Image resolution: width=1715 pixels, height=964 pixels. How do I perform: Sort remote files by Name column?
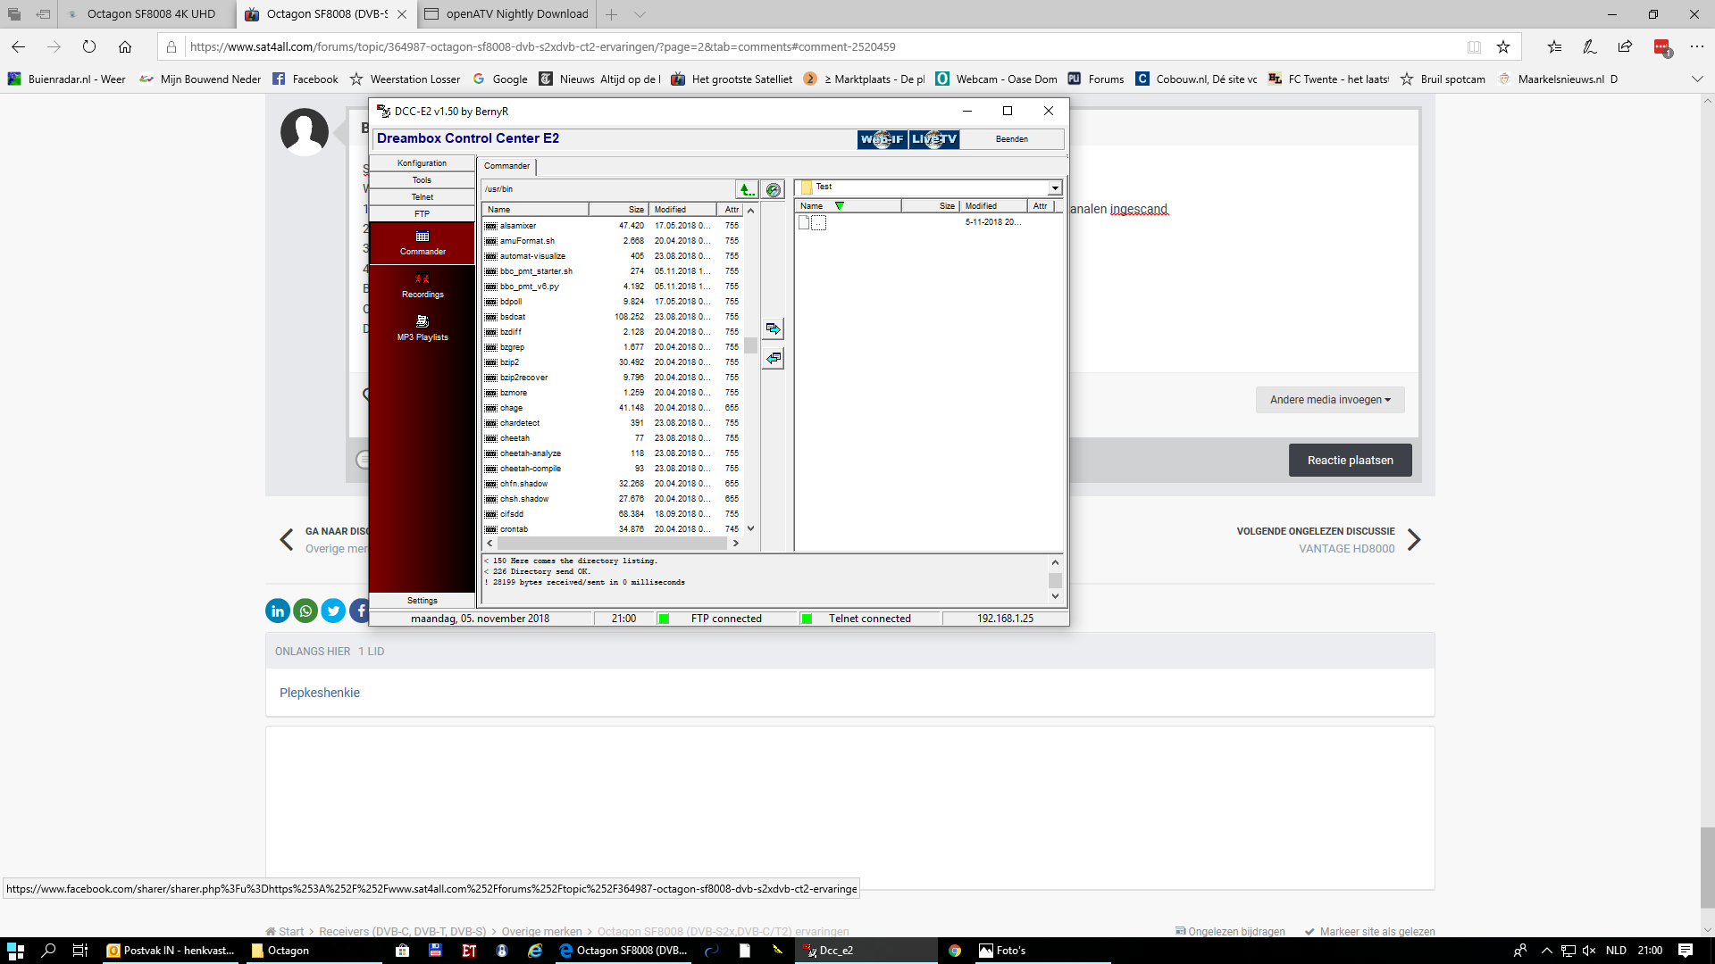click(x=535, y=210)
